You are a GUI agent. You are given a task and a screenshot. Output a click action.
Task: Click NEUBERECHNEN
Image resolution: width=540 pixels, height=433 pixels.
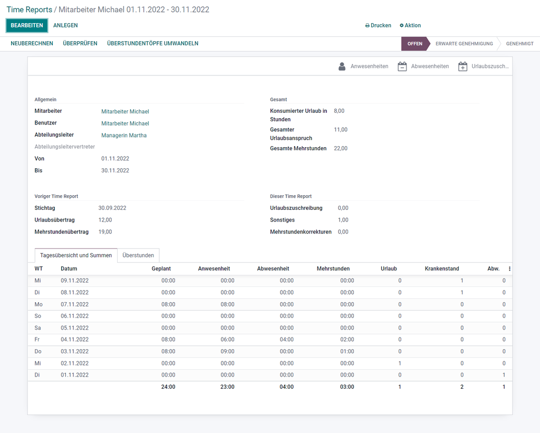(32, 43)
